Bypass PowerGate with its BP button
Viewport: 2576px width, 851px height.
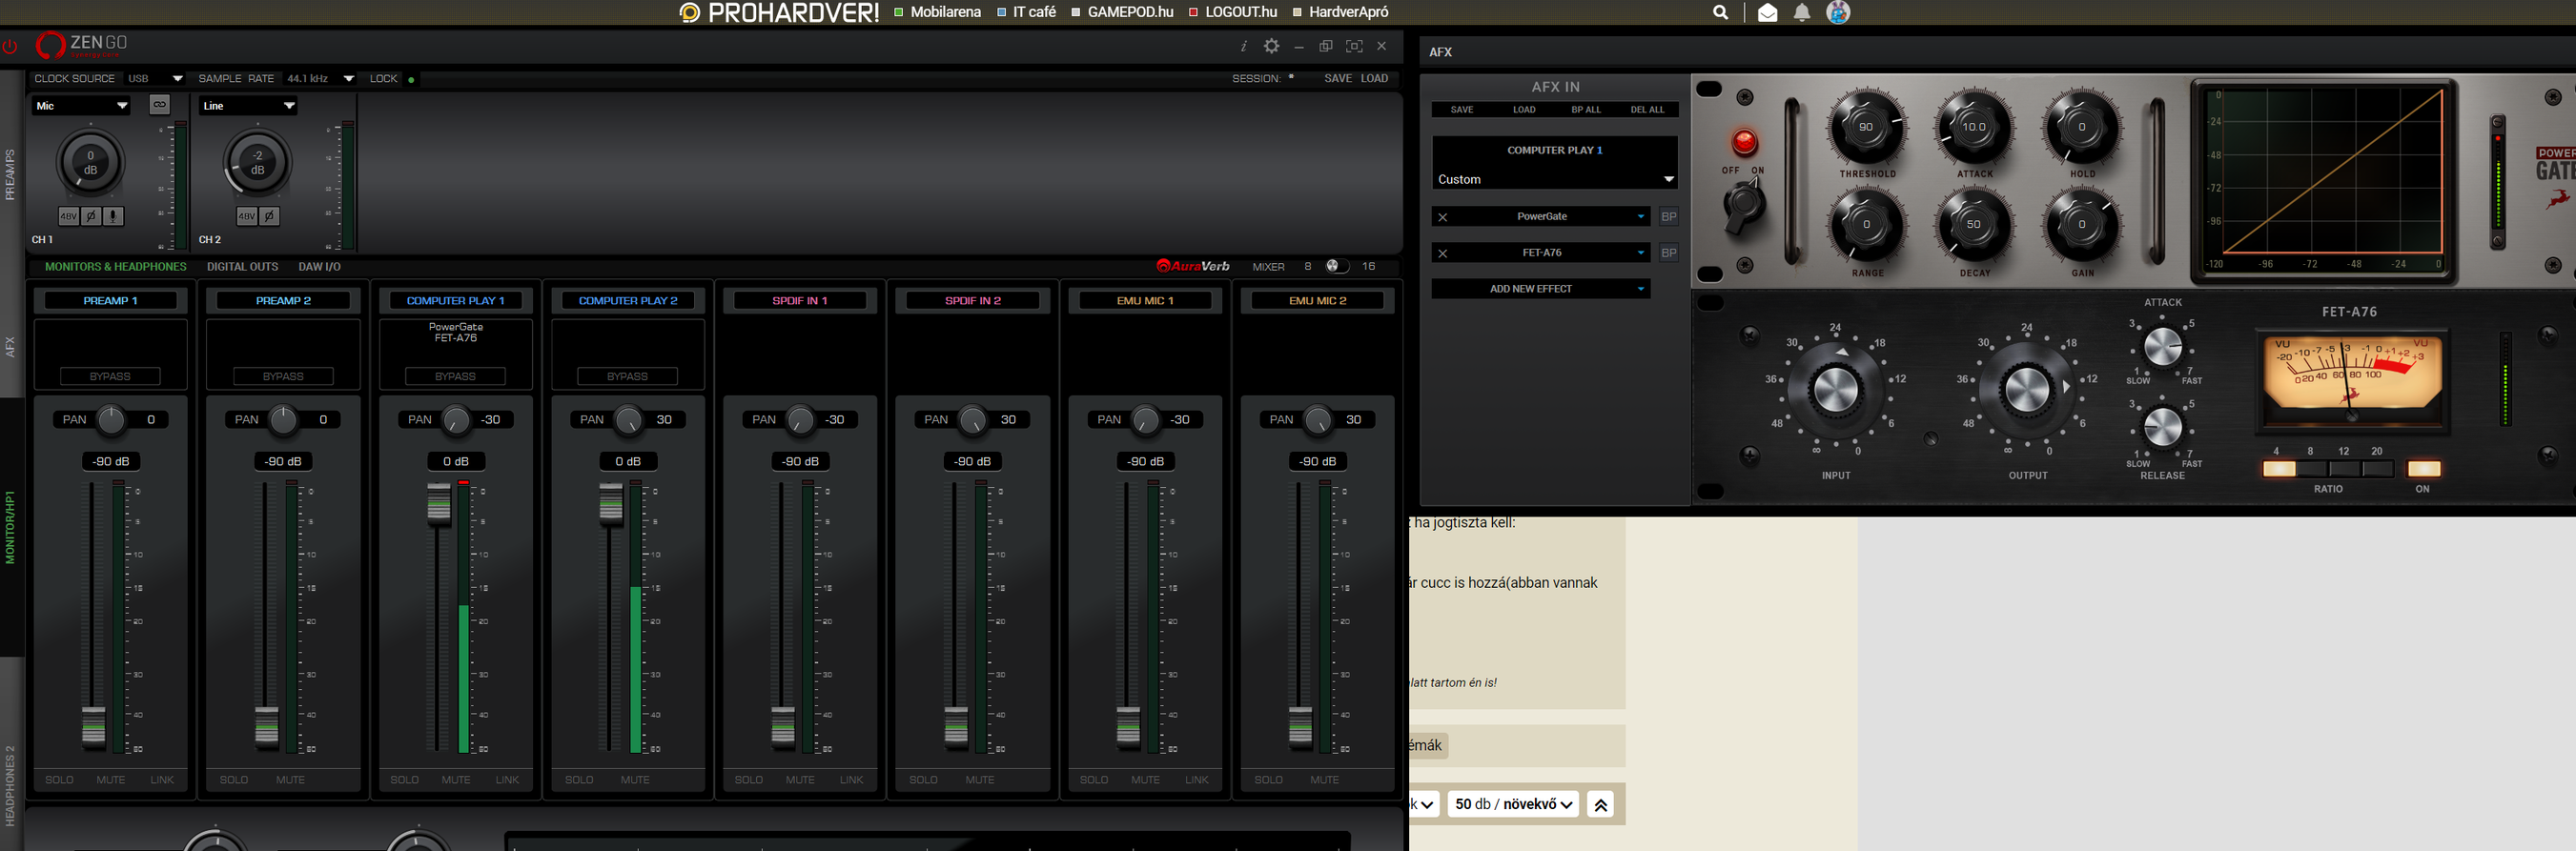pyautogui.click(x=1668, y=216)
